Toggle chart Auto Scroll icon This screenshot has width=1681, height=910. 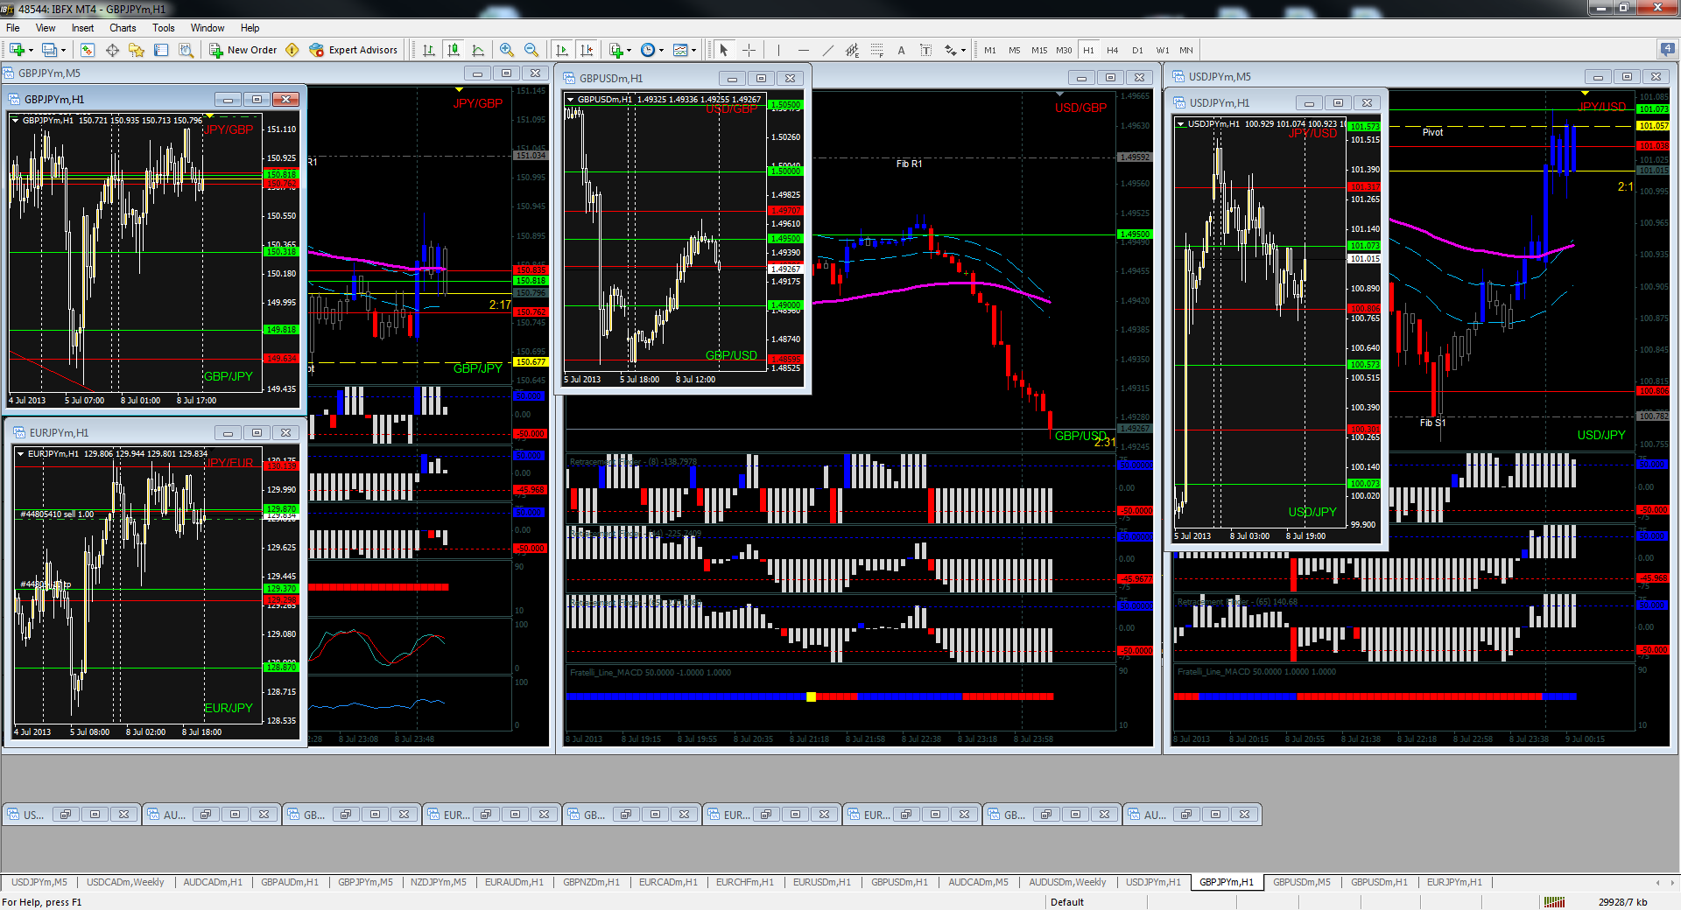pos(562,50)
